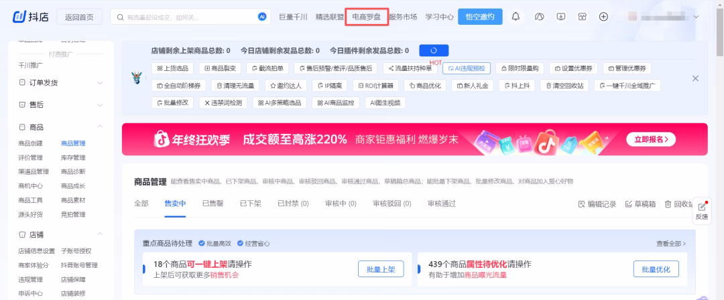Click 立即报名 on the banner
The image size is (724, 300).
[x=651, y=139]
